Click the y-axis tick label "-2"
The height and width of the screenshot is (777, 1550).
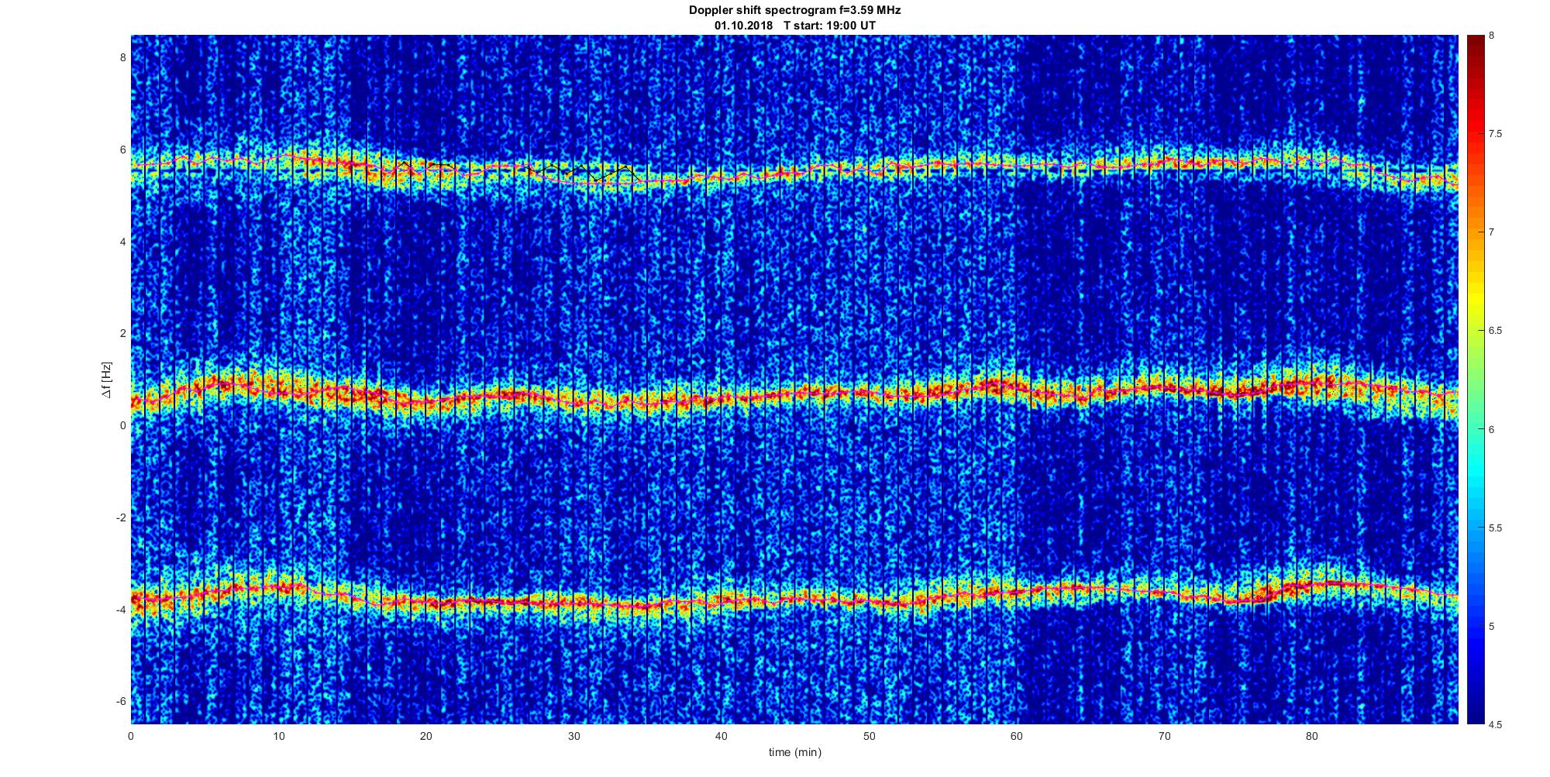coord(121,517)
